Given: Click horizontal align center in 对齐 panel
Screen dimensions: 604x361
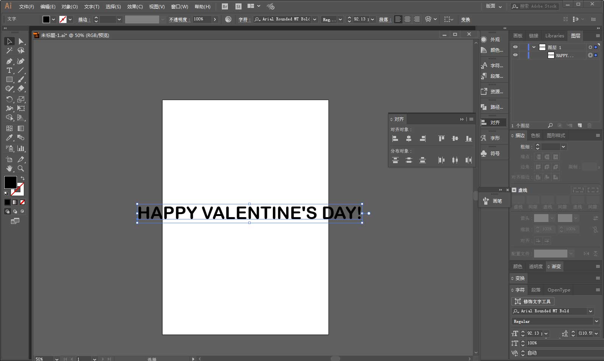Looking at the screenshot, I should pos(409,139).
